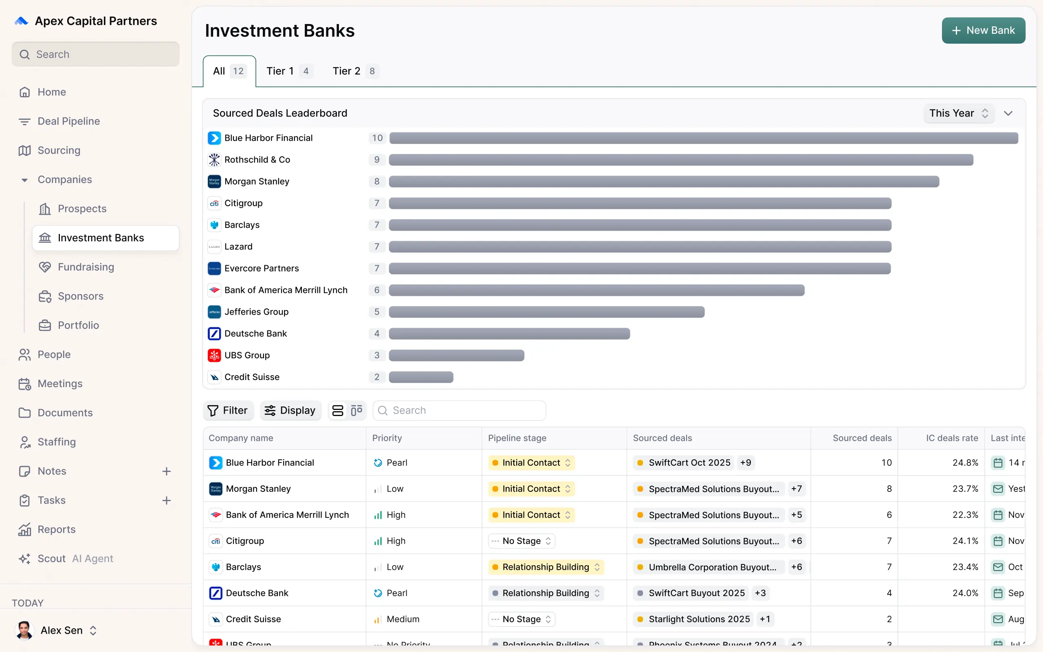The height and width of the screenshot is (652, 1043).
Task: Add a new task with plus icon
Action: coord(166,500)
